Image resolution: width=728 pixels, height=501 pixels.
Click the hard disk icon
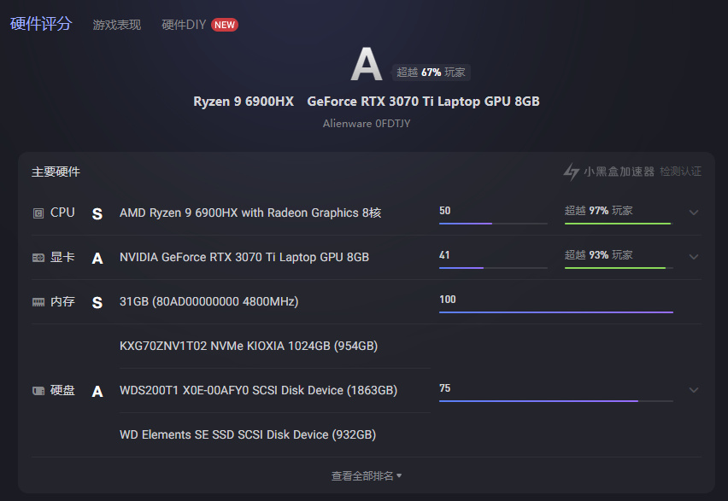(x=38, y=391)
